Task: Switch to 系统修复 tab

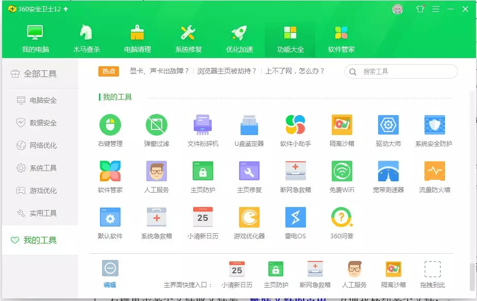Action: (189, 39)
